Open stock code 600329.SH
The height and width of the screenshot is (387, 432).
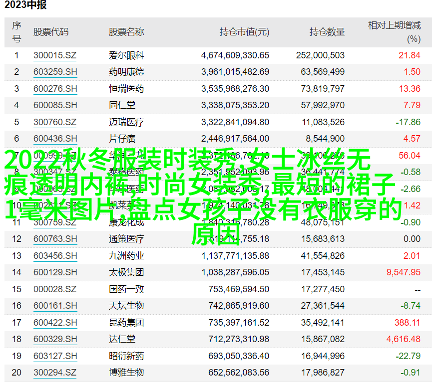(55, 339)
